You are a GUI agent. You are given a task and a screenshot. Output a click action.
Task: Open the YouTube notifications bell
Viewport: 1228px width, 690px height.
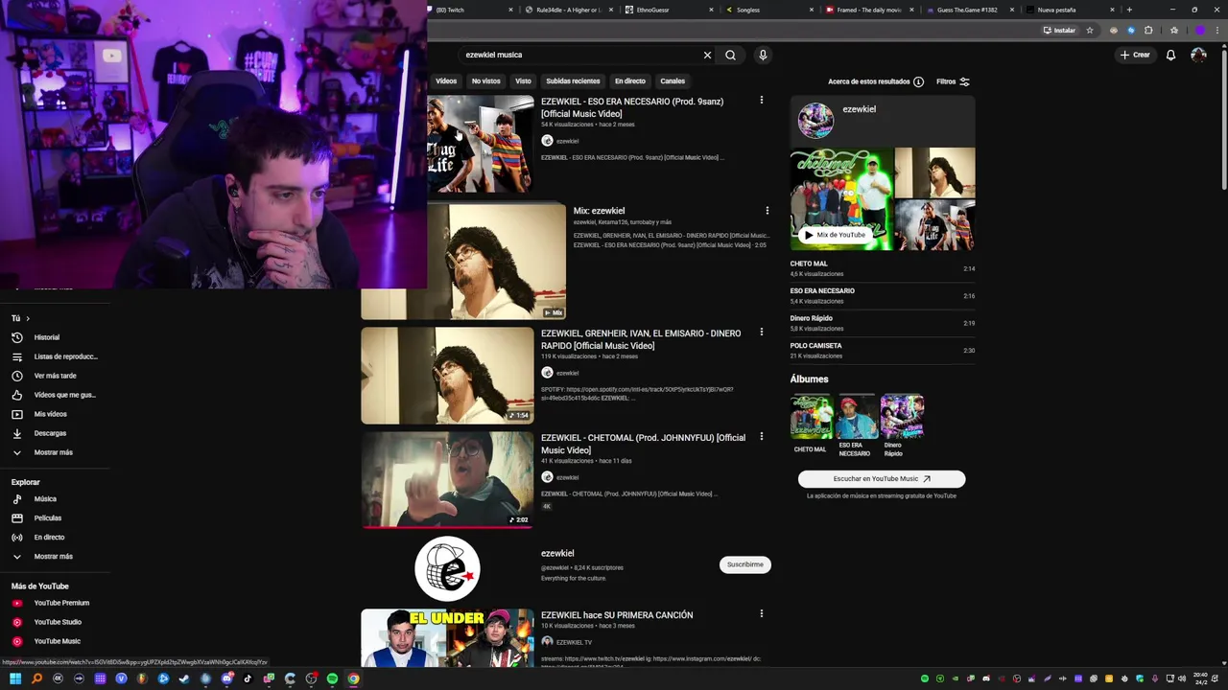tap(1170, 55)
